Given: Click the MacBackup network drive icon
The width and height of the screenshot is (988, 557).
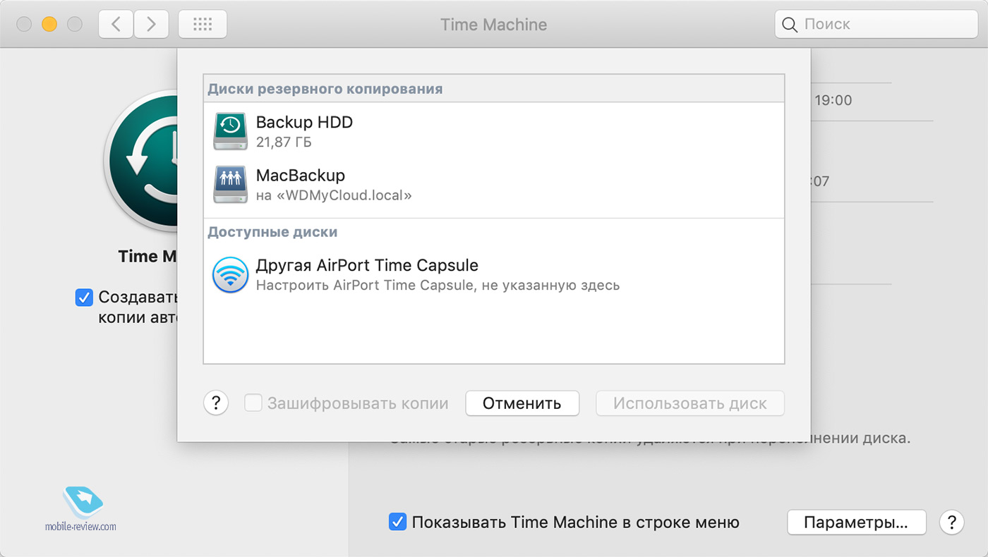Looking at the screenshot, I should click(230, 185).
